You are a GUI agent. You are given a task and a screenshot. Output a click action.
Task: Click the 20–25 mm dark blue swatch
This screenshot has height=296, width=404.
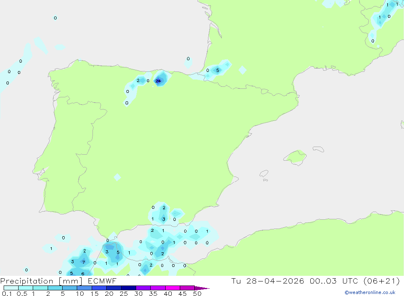pyautogui.click(x=114, y=288)
